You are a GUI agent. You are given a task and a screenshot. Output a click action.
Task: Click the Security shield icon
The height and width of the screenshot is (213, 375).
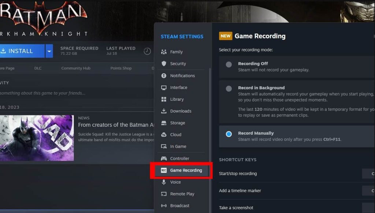coord(164,63)
